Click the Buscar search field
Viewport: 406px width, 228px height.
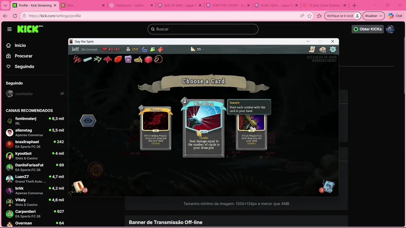(x=203, y=29)
